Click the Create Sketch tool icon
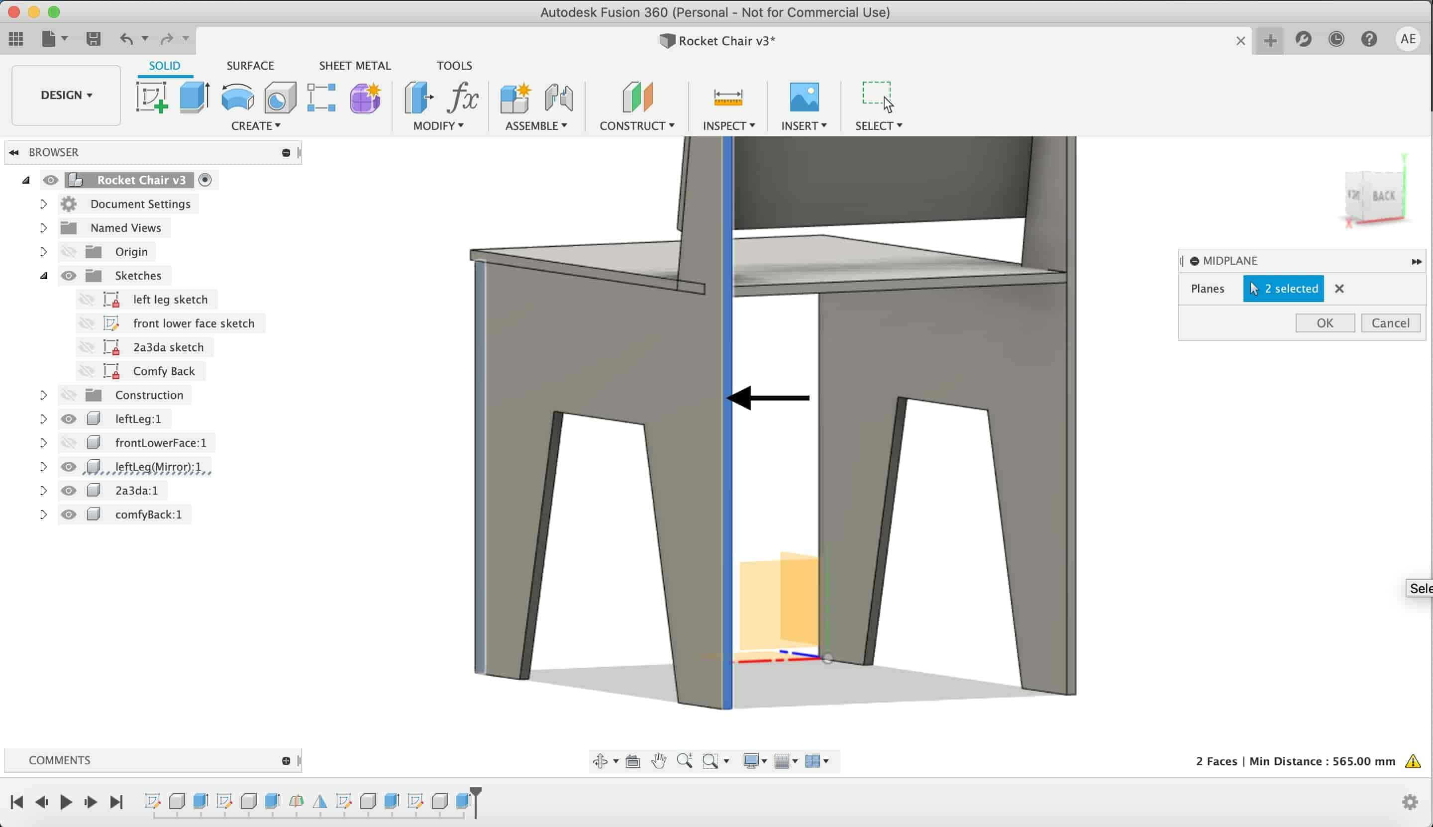1433x827 pixels. click(152, 98)
